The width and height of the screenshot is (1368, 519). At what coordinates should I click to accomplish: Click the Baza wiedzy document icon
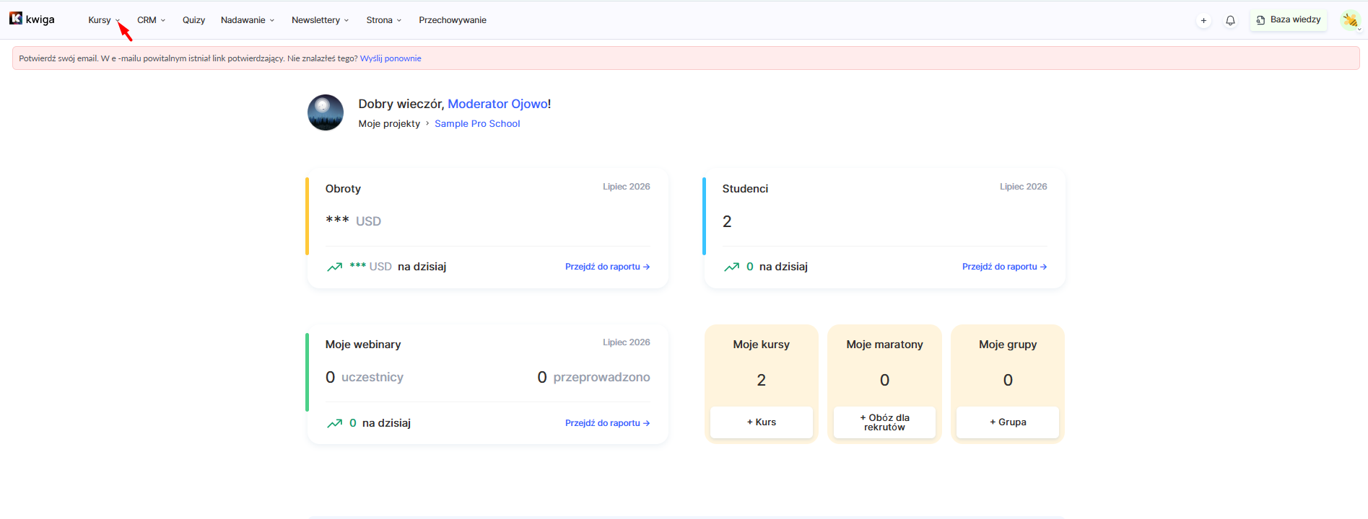coord(1260,20)
